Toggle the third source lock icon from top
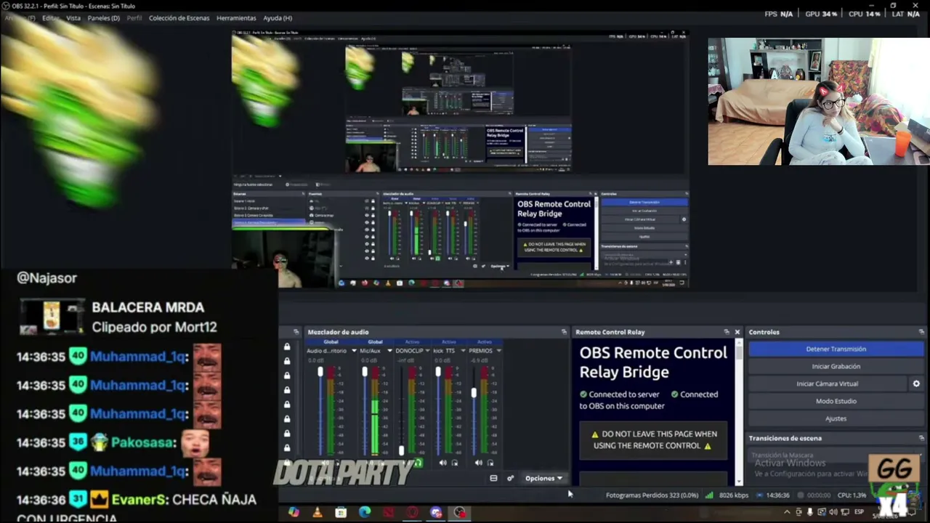Image resolution: width=930 pixels, height=523 pixels. tap(287, 376)
